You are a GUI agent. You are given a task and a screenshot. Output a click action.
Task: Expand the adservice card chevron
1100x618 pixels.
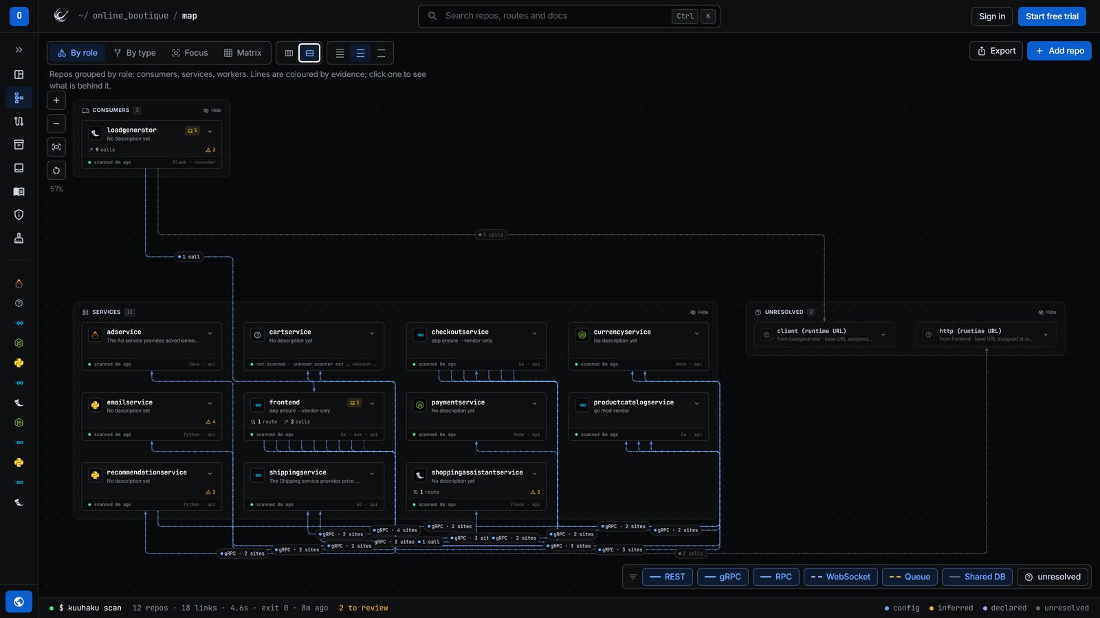(x=210, y=334)
